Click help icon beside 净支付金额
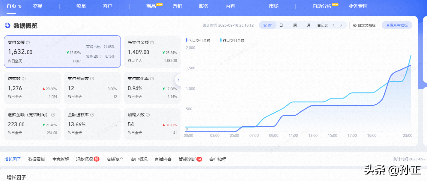The width and height of the screenshot is (427, 181). 152,42
